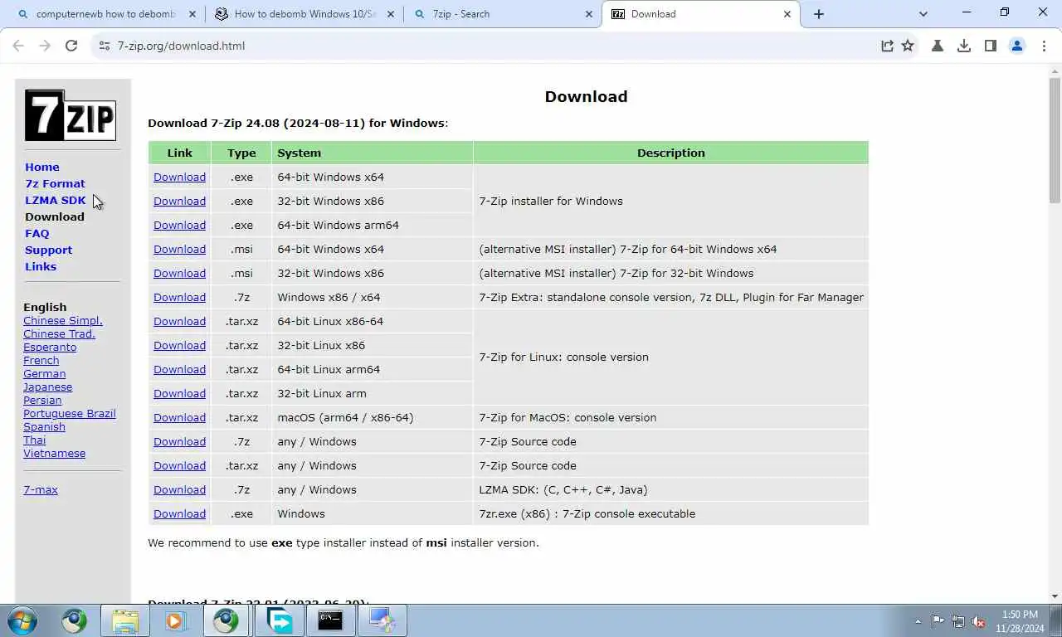Image resolution: width=1062 pixels, height=637 pixels.
Task: Download 7-Zip source code .7z
Action: click(x=179, y=441)
